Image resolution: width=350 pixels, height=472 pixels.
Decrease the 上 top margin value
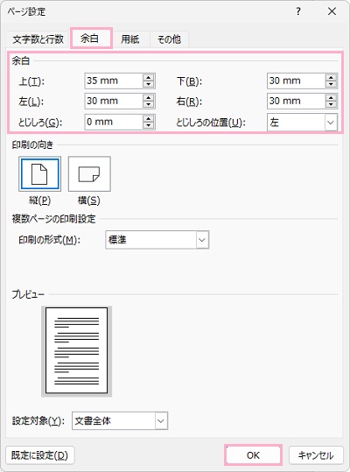(x=148, y=84)
